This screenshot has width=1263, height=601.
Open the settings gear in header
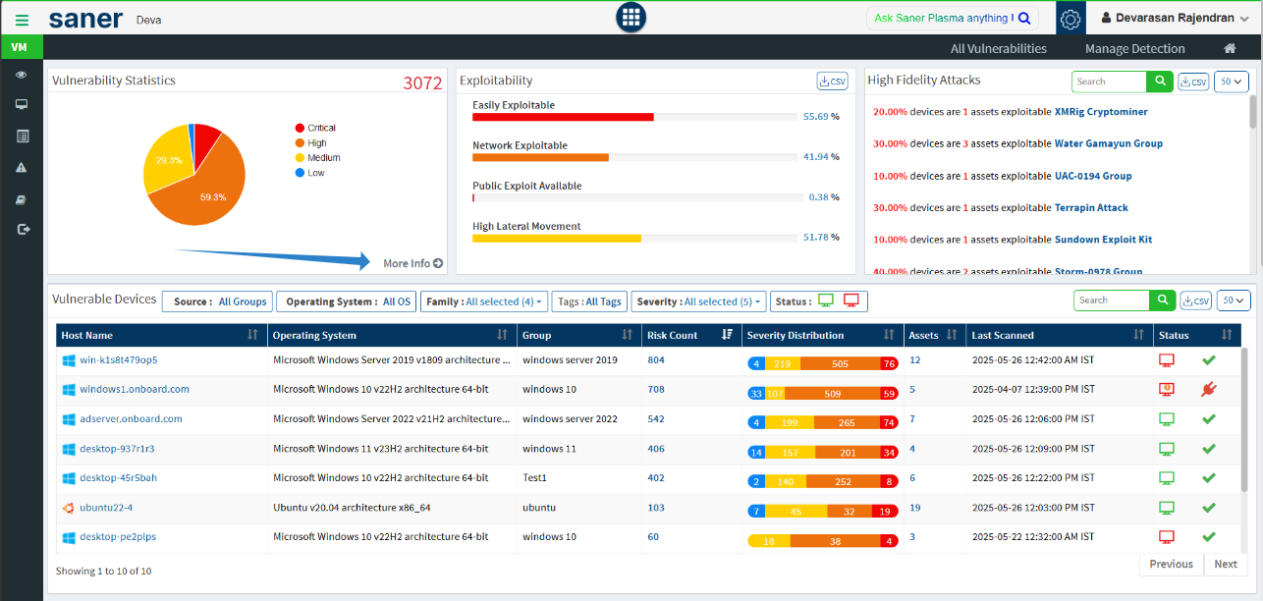coord(1071,19)
